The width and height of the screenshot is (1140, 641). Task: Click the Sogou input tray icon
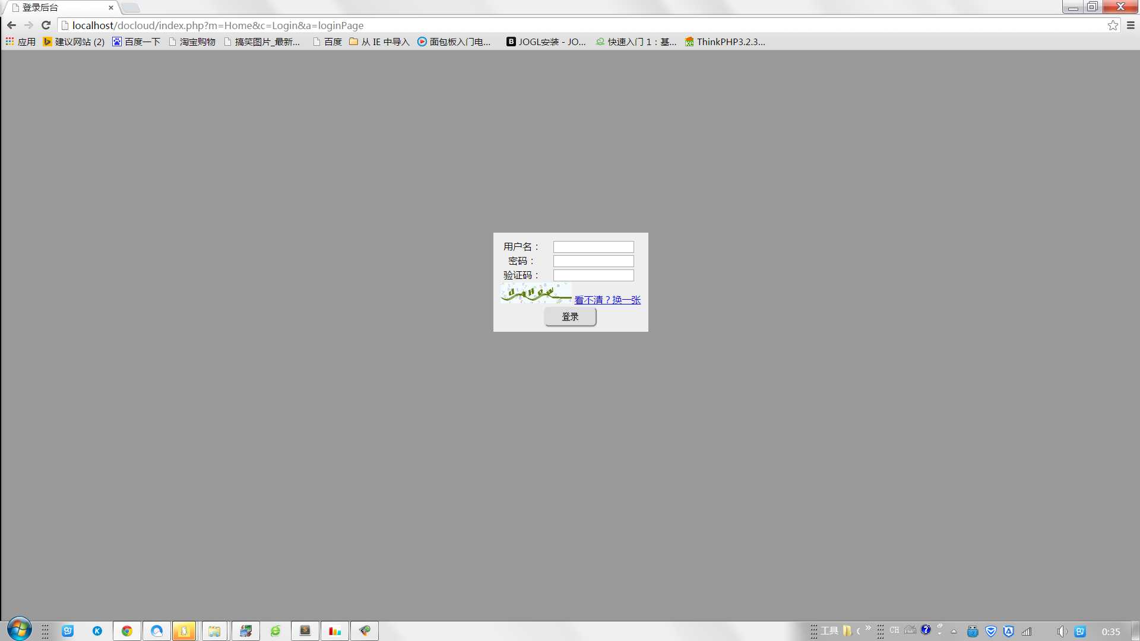(x=1080, y=632)
